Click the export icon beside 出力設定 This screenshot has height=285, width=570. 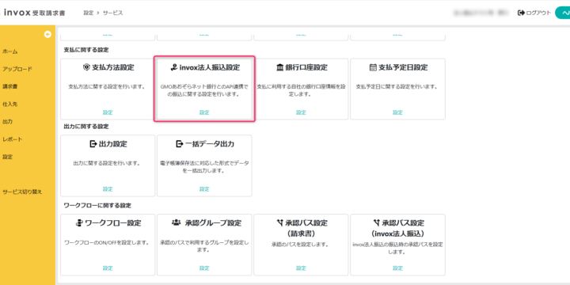point(93,144)
